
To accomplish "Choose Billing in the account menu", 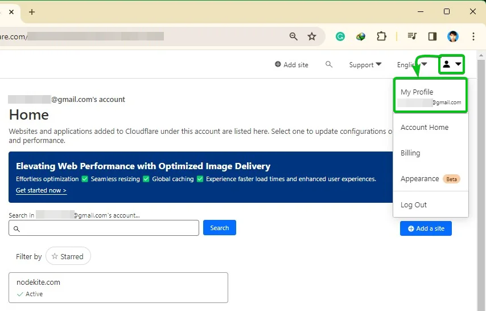I will (x=410, y=153).
